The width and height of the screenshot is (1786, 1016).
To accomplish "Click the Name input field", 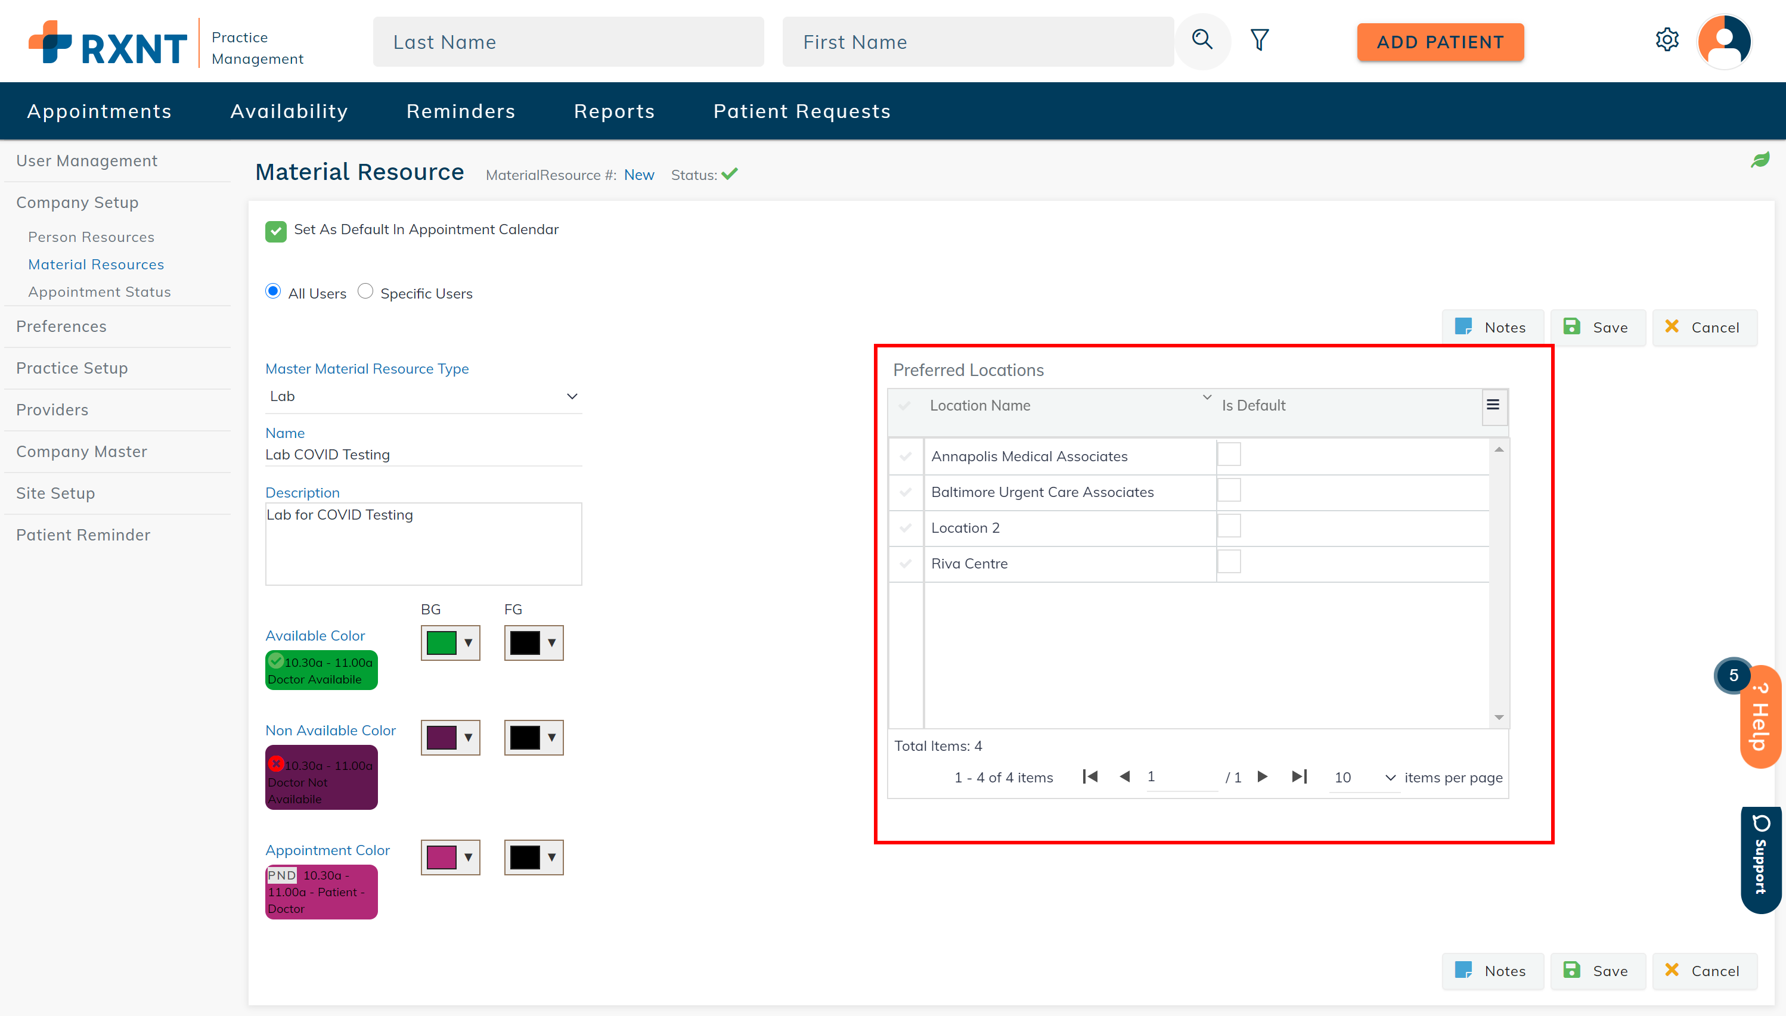I will pos(423,455).
